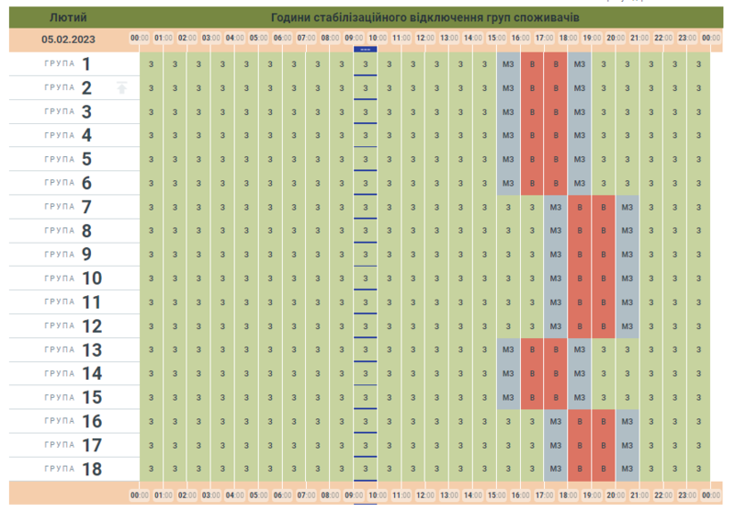The image size is (735, 512).
Task: Click the date 05.02.2023 header
Action: point(68,39)
